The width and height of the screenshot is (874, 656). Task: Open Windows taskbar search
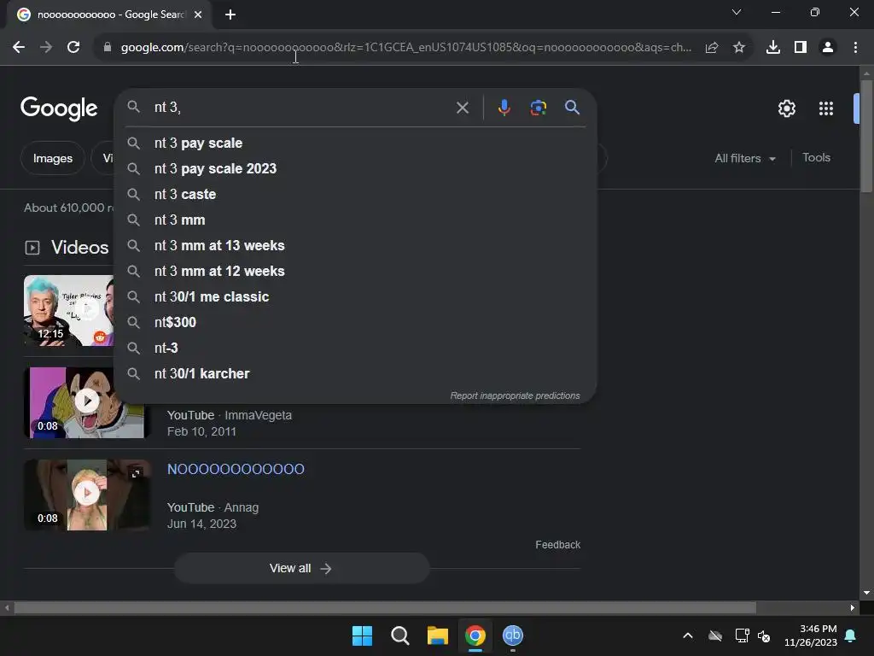click(x=399, y=635)
